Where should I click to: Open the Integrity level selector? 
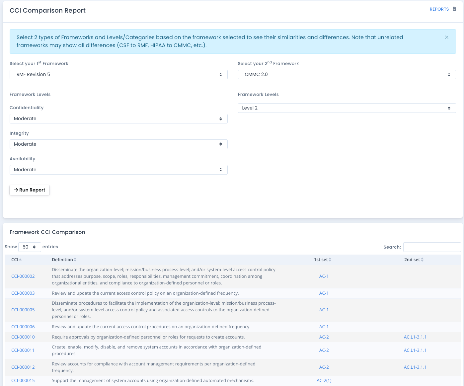pyautogui.click(x=118, y=144)
